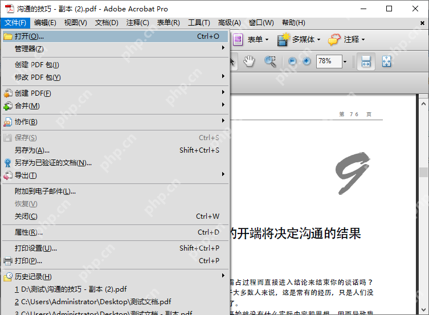
Task: Open the 表单(R) menu
Action: (x=169, y=23)
